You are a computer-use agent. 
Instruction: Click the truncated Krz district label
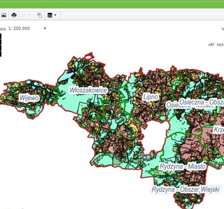218,130
